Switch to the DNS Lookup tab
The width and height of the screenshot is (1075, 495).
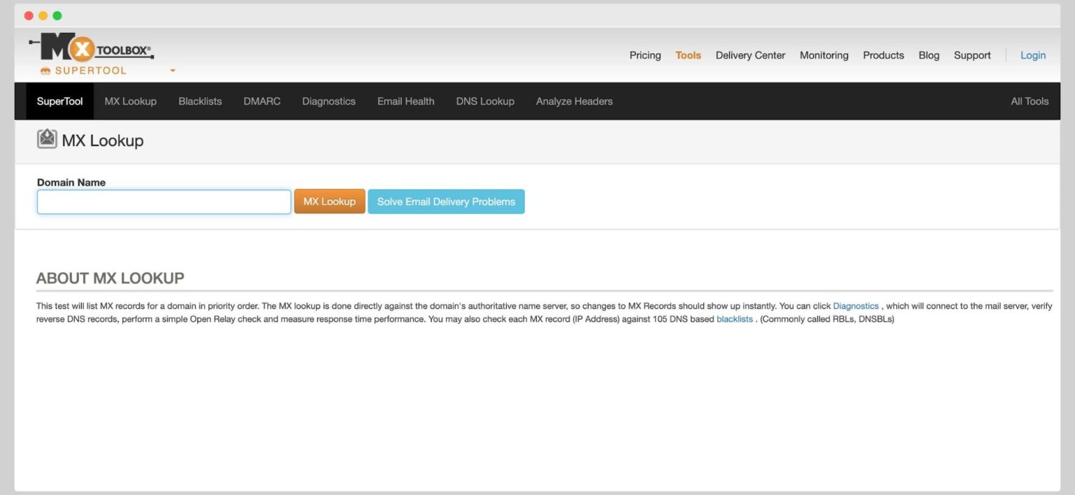pos(484,101)
